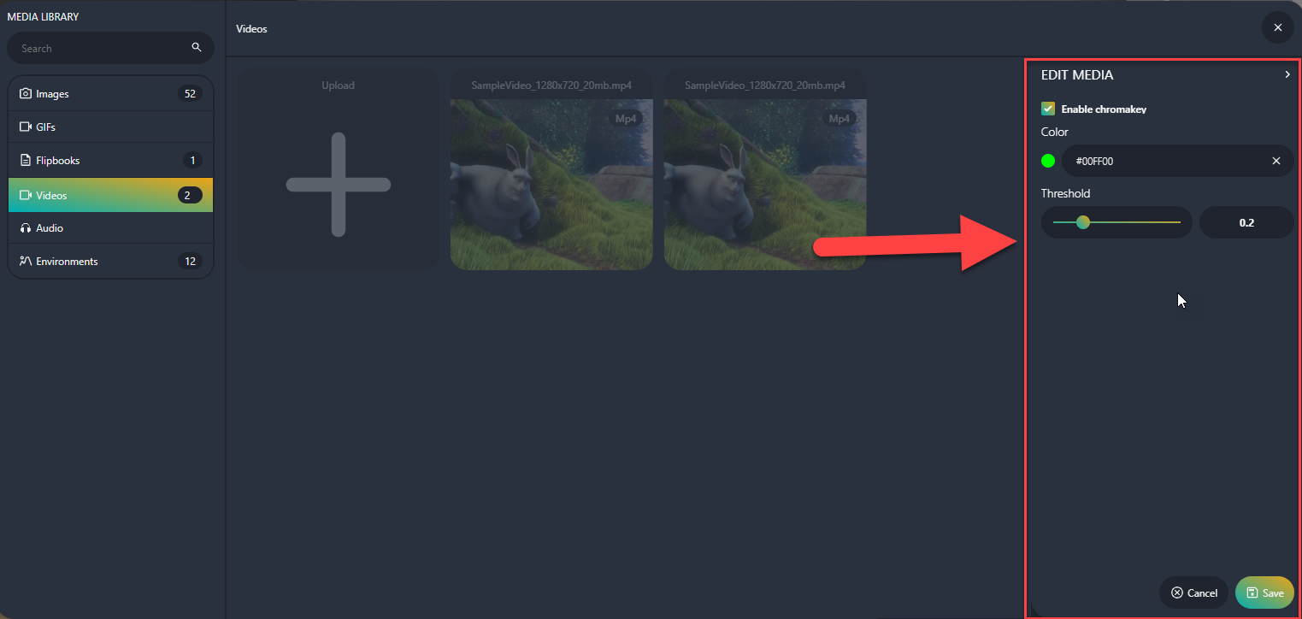
Task: Toggle the Enable chromakey checkbox
Action: pyautogui.click(x=1047, y=109)
